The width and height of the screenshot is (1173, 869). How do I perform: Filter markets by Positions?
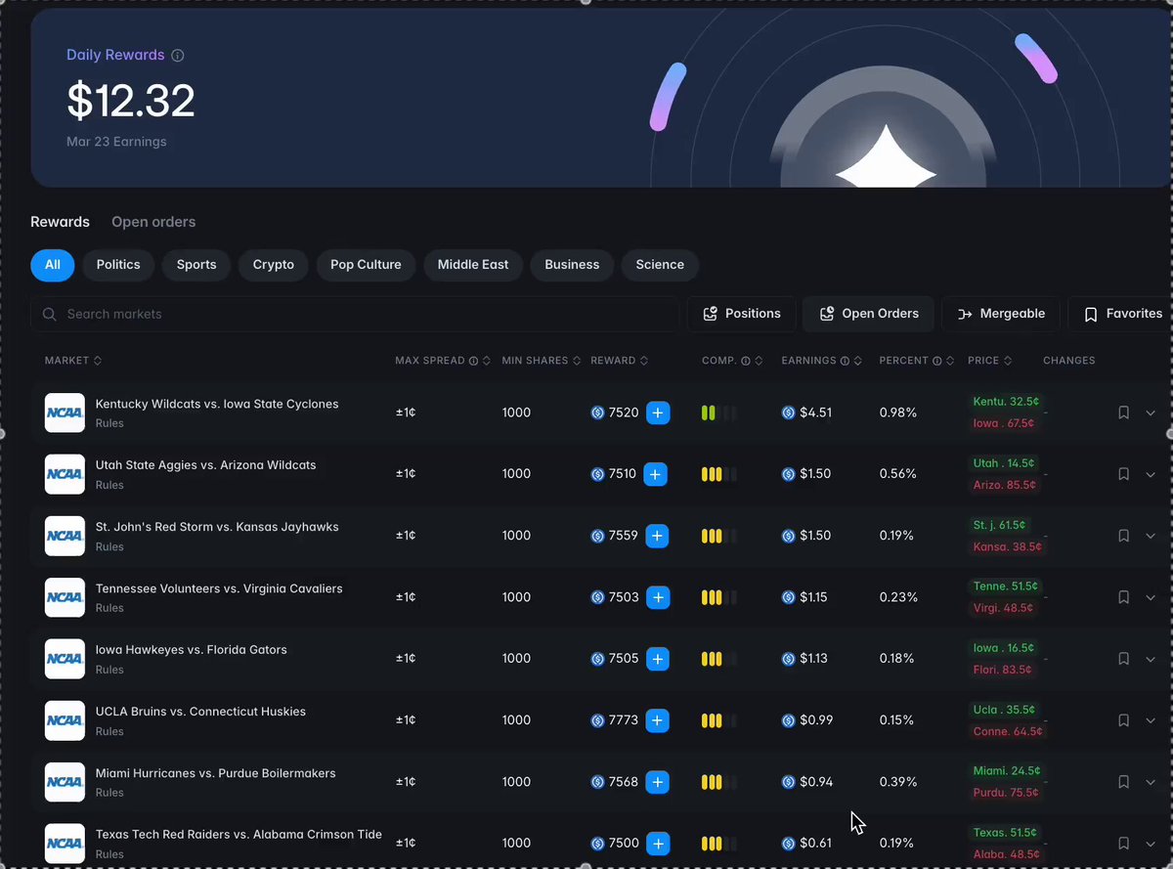click(x=742, y=314)
